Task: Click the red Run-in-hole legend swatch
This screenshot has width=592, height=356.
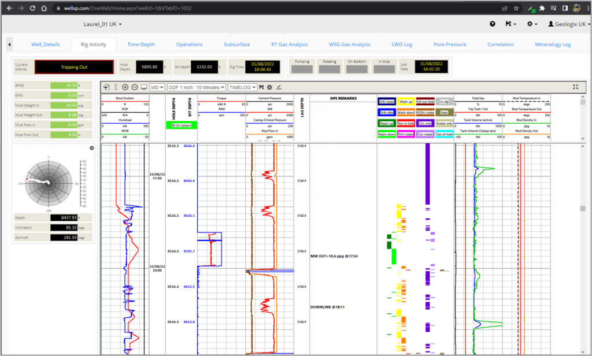Action: [406, 124]
